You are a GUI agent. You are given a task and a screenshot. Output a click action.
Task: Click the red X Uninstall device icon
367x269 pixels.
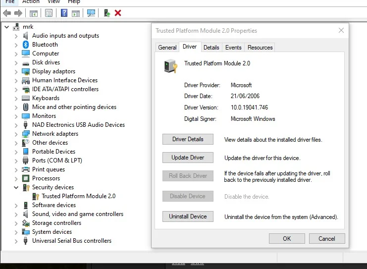point(118,13)
